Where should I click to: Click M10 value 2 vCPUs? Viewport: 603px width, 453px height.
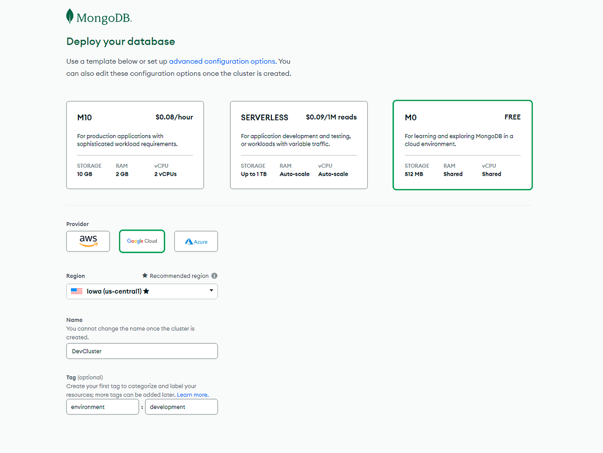tap(165, 174)
